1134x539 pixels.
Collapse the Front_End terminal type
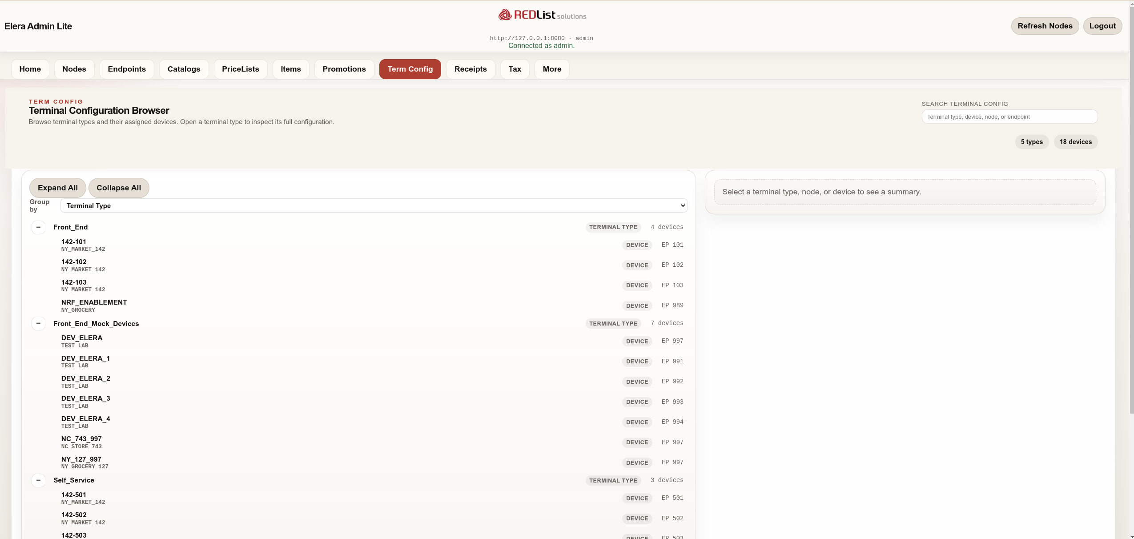(x=38, y=227)
